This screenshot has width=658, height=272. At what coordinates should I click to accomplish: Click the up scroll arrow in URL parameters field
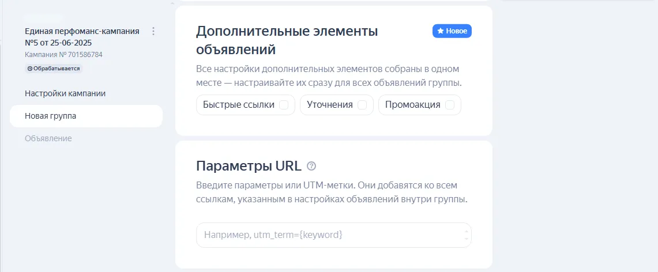[466, 231]
